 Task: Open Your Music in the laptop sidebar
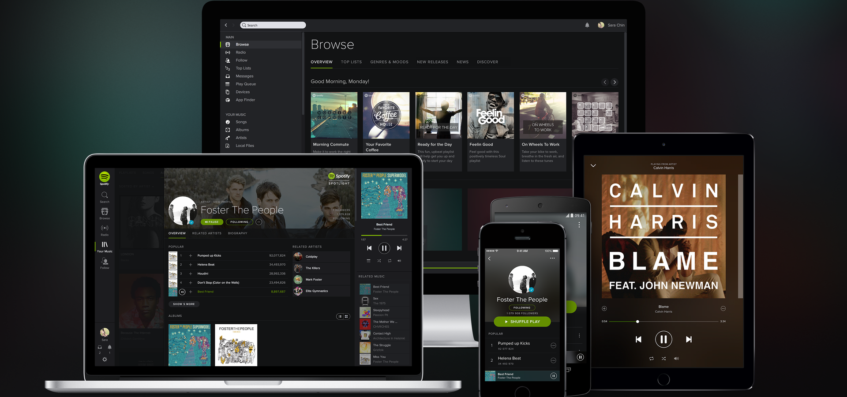105,247
